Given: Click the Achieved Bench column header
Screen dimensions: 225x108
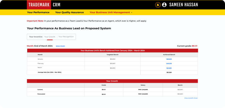Looking at the screenshot, I should point(169,55).
